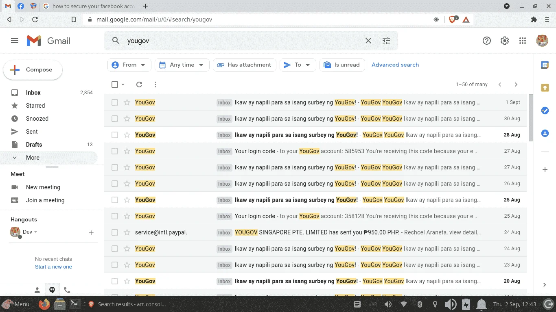Click the browser reload button
This screenshot has height=312, width=556.
35,19
